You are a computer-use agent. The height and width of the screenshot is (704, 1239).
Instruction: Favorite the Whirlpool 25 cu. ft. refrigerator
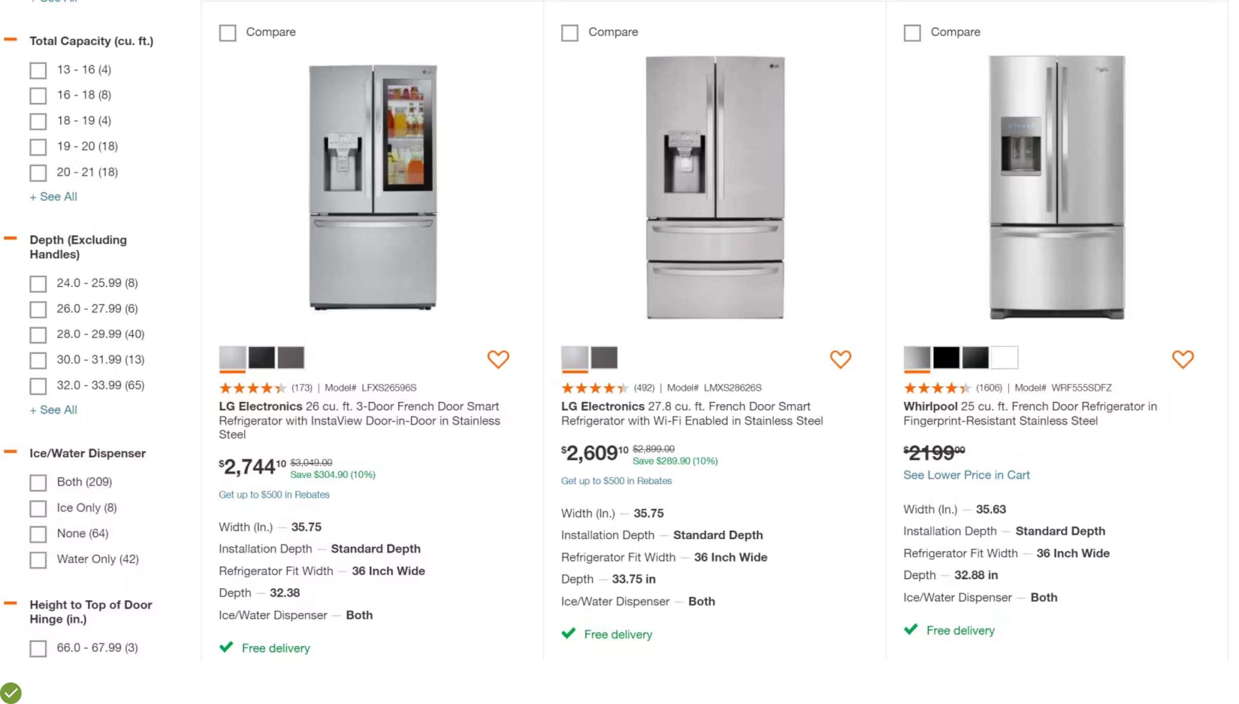[1182, 359]
